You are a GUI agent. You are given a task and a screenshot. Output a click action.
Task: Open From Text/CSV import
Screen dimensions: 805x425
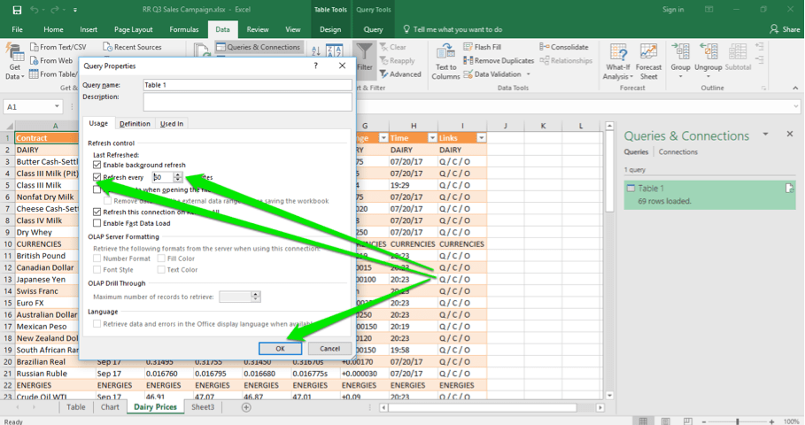point(58,47)
